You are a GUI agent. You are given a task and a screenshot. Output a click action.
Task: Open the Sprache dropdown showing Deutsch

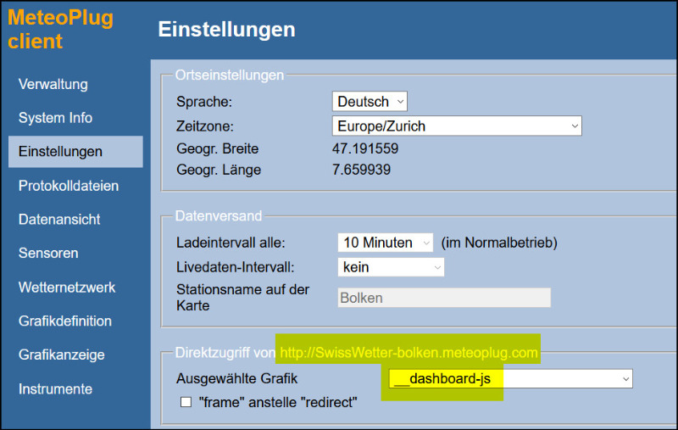(370, 102)
